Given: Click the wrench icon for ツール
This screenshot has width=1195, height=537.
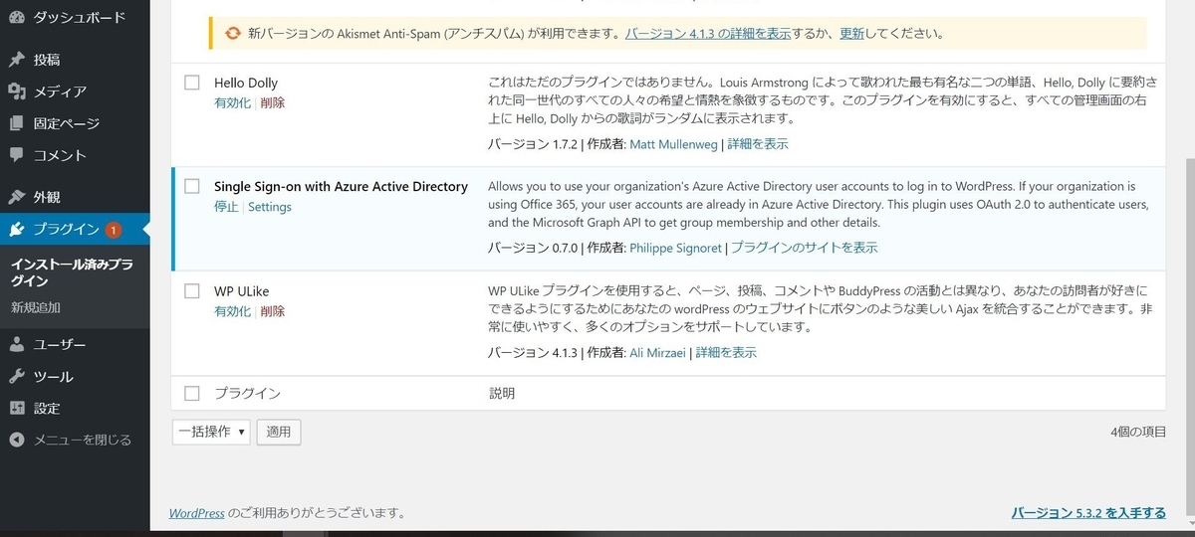Looking at the screenshot, I should [17, 376].
